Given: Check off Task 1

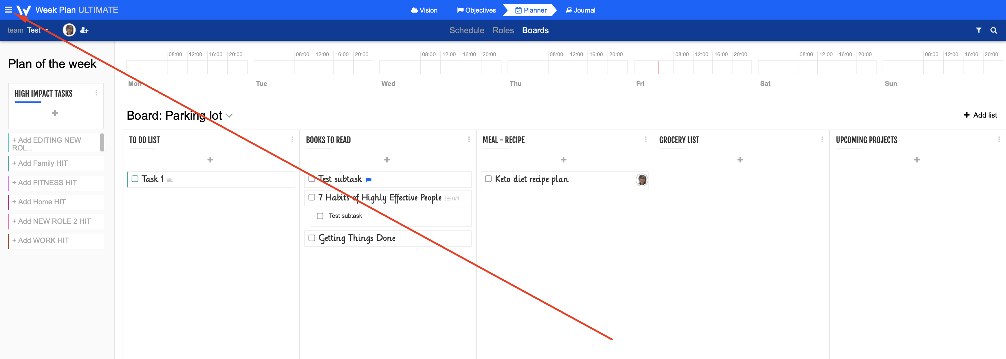Looking at the screenshot, I should point(135,179).
